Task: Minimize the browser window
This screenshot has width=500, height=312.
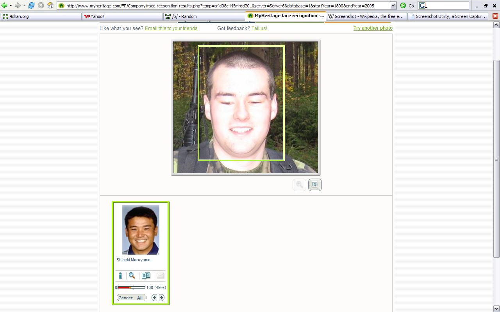Action: [x=477, y=6]
